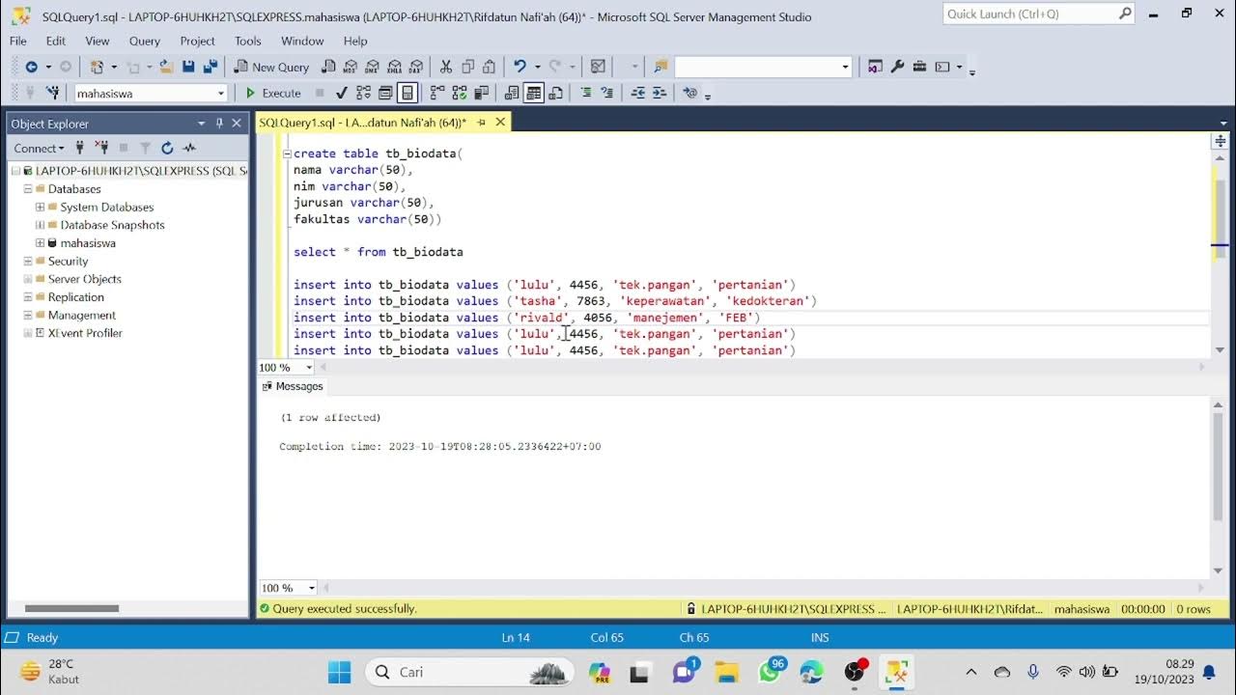Select Results to Grid mode
The image size is (1236, 695).
pos(533,93)
